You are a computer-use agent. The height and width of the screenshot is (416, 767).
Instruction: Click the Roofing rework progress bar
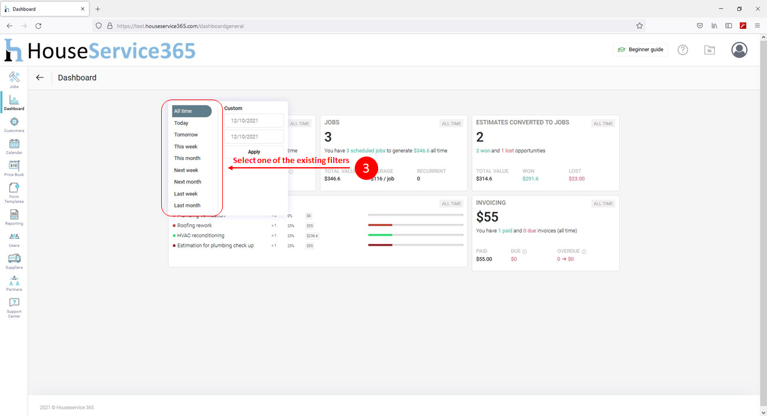point(416,225)
